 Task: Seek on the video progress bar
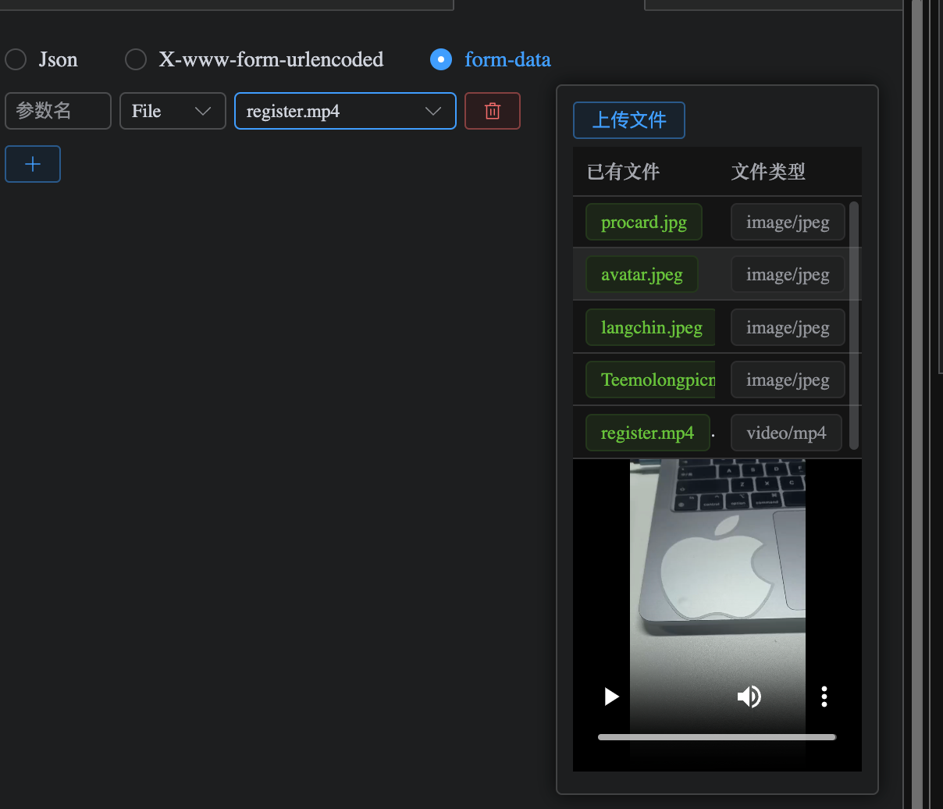(717, 737)
